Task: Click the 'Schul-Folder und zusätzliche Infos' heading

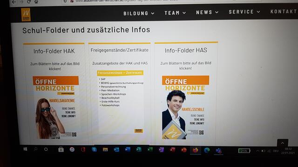Action: 86,30
